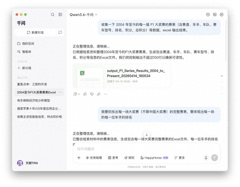The width and height of the screenshot is (240, 187).
Task: Click the plus attachment icon in the input bar
Action: point(79,158)
